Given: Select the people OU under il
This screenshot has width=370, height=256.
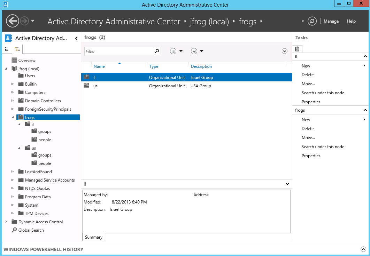Looking at the screenshot, I should [x=44, y=140].
